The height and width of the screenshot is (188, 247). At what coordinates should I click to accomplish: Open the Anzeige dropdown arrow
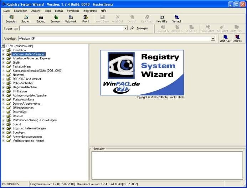coord(213,38)
